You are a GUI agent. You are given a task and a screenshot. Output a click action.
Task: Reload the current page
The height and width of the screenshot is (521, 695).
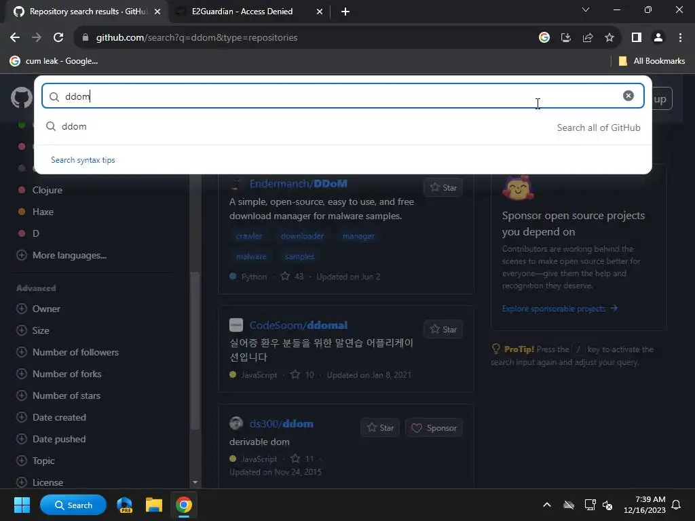tap(58, 38)
